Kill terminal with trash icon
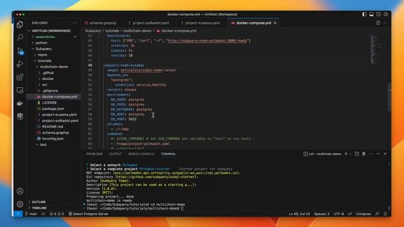Viewport: 404px width, 227px height. tap(364, 154)
